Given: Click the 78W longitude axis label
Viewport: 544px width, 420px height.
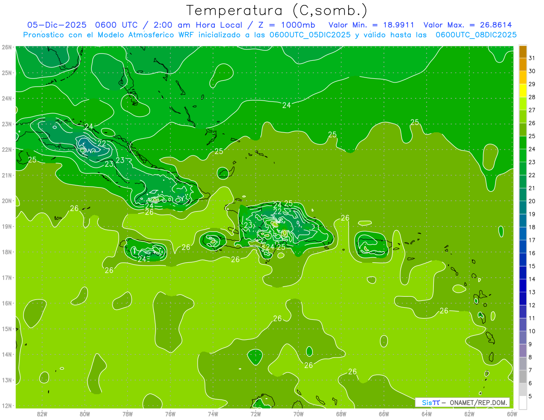Looking at the screenshot, I should (x=127, y=413).
